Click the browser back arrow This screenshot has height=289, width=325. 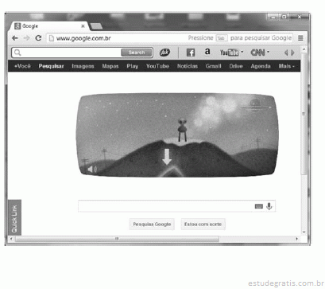15,38
